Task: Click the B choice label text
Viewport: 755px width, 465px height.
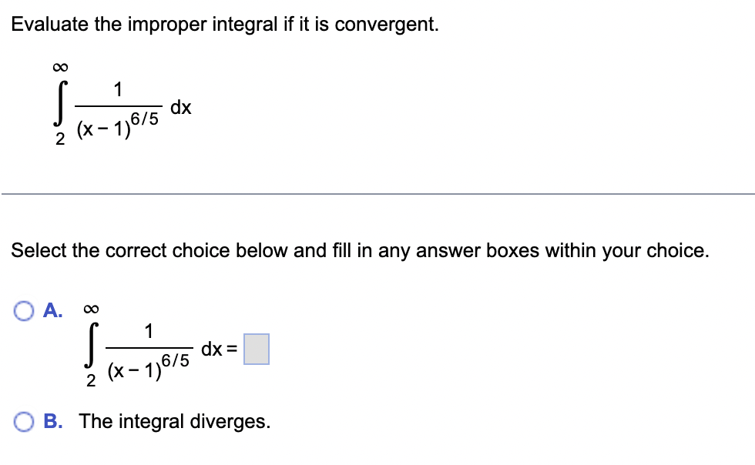Action: [52, 421]
